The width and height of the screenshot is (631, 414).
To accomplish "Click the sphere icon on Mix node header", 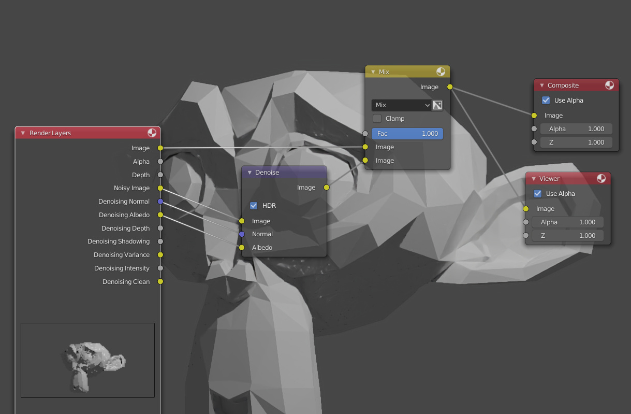I will coord(441,72).
